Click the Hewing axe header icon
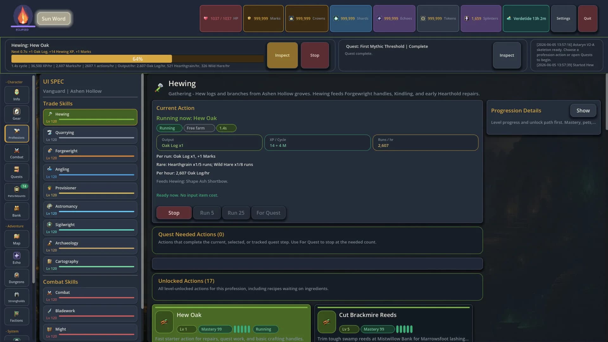 coord(159,87)
